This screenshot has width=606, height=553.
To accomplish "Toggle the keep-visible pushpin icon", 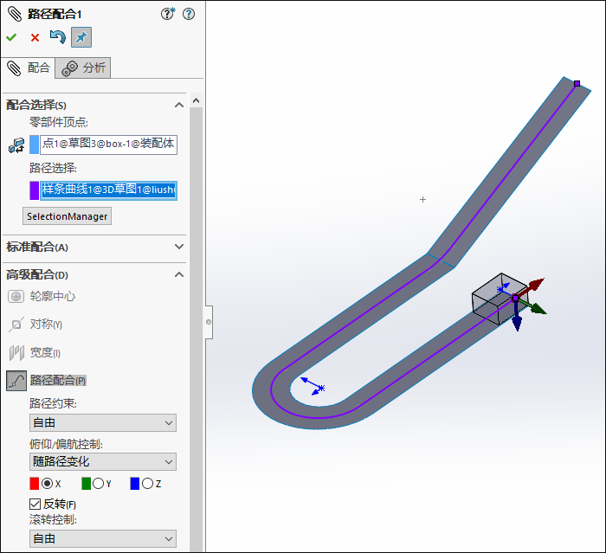I will (x=81, y=37).
